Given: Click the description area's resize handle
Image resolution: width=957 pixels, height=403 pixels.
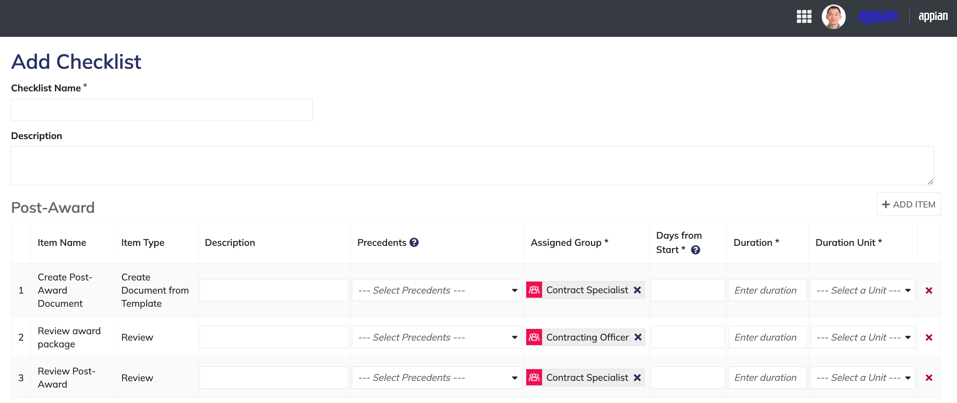Looking at the screenshot, I should tap(930, 182).
